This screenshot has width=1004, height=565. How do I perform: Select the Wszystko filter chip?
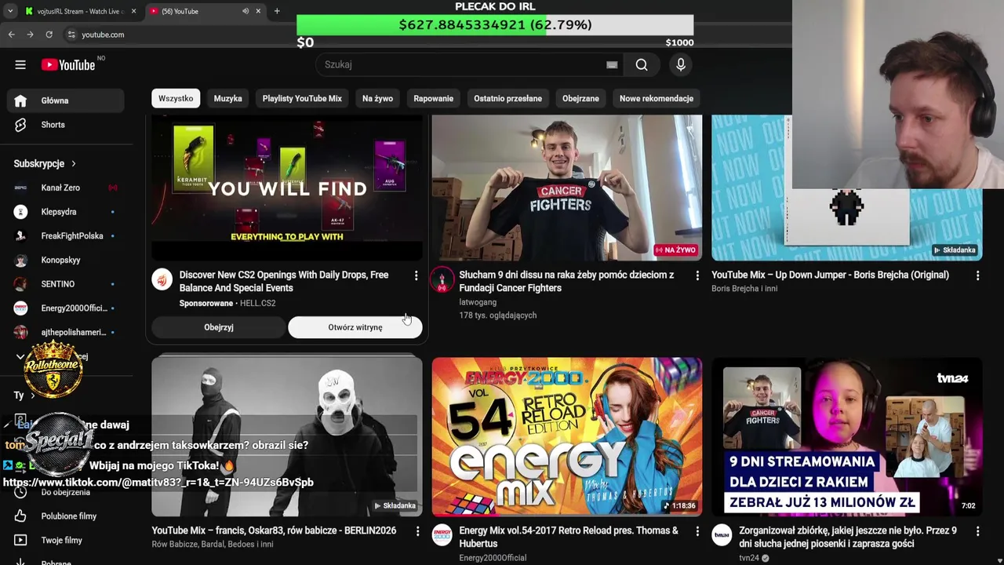(176, 99)
